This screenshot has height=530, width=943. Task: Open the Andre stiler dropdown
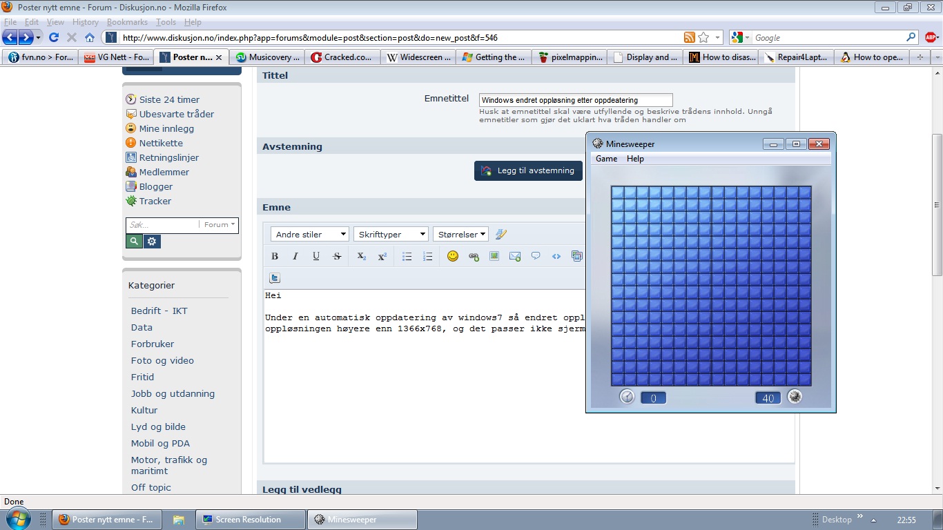click(310, 234)
